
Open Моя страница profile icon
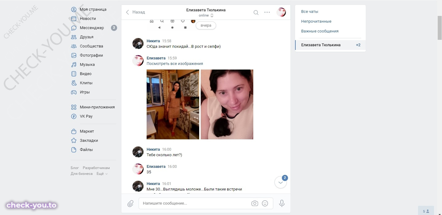click(74, 9)
